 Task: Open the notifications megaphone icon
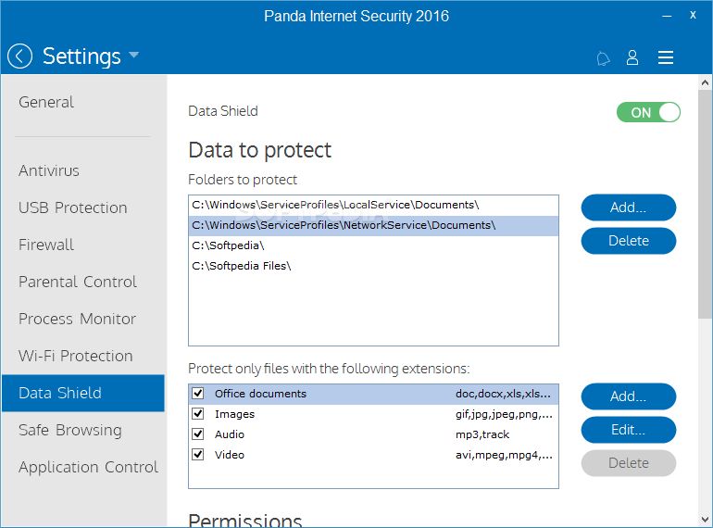603,57
